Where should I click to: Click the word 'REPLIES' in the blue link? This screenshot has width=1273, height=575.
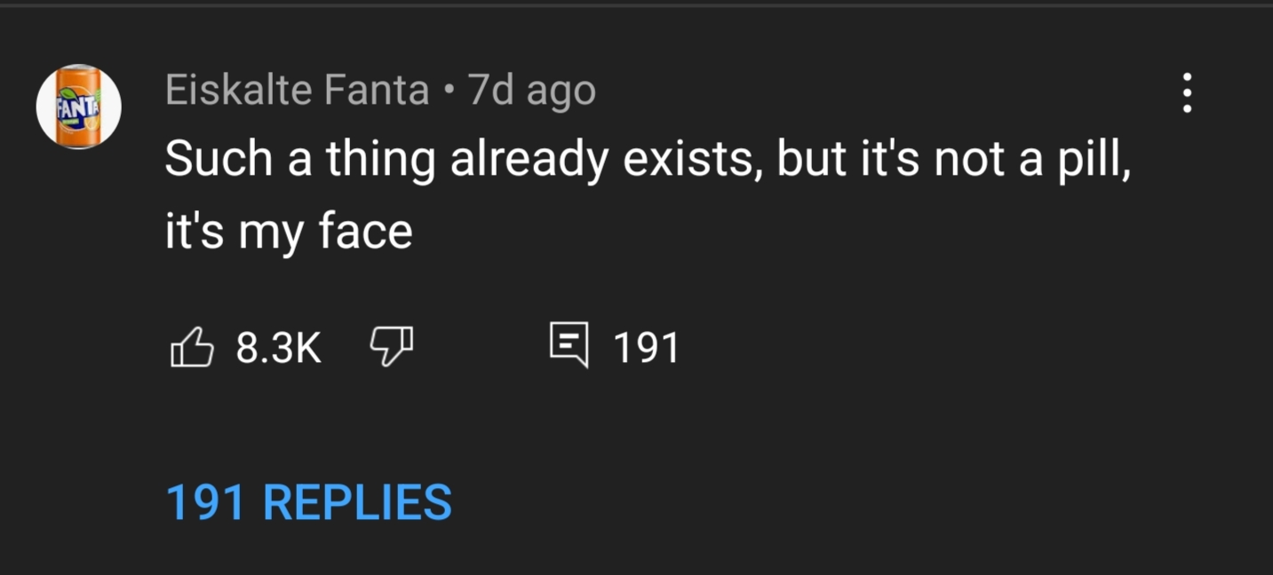(357, 502)
